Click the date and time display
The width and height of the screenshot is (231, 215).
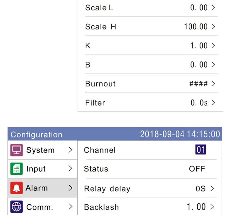click(x=180, y=134)
